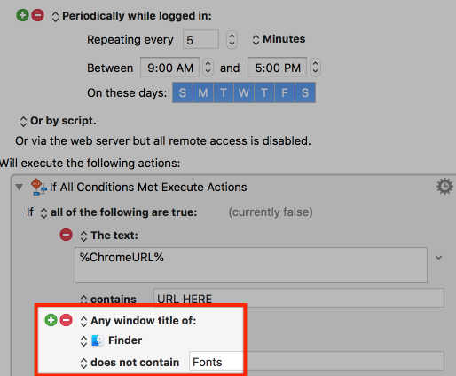Click the URL HERE contains text field
Viewport: 456px width, 376px height.
click(x=299, y=298)
